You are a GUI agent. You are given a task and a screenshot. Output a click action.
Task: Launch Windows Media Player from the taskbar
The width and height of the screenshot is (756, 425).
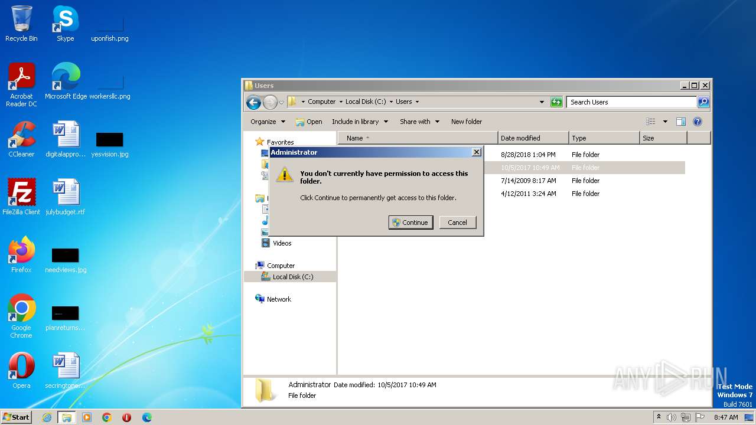87,417
